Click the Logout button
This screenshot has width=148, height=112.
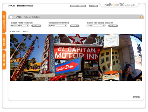94,6
